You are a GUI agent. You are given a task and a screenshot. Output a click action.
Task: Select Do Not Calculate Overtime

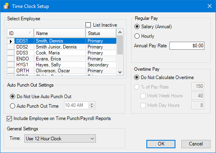(164, 77)
